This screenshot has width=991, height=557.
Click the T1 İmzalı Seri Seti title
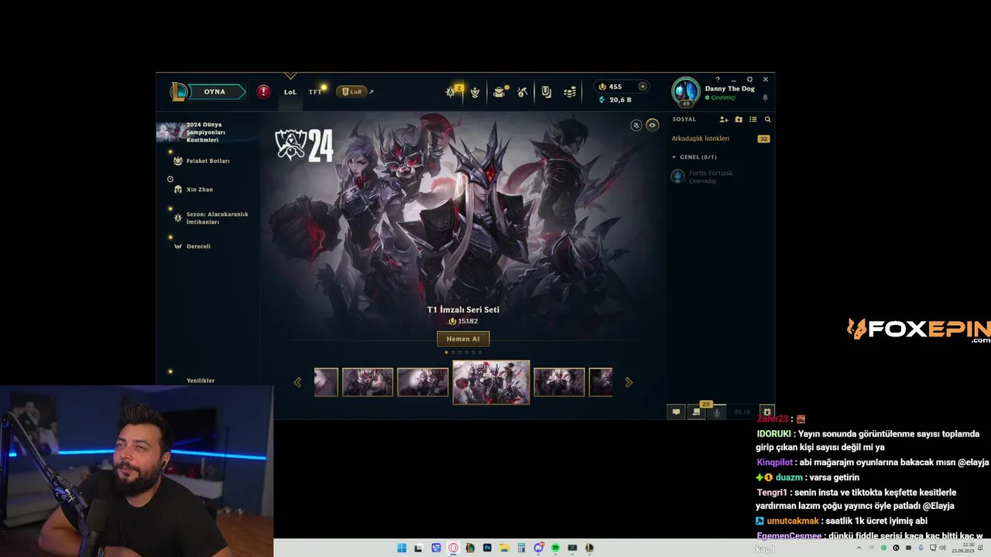pos(463,309)
